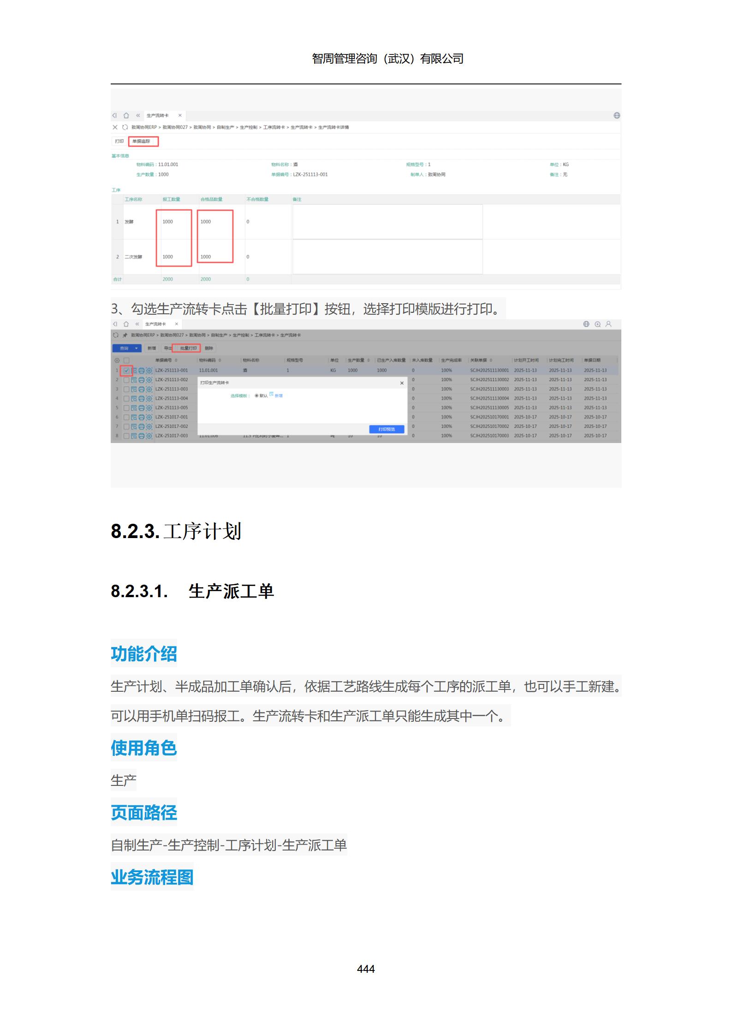Click the print icon for row LZK-251113-005
The image size is (732, 1036).
142,408
